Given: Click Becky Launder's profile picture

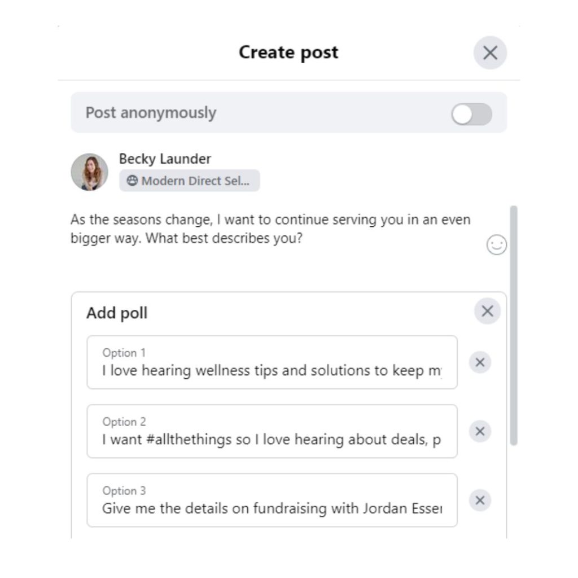Looking at the screenshot, I should (x=89, y=172).
